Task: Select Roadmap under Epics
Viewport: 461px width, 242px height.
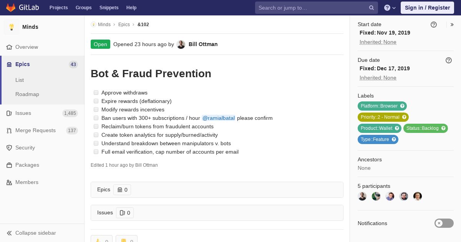Action: (27, 94)
